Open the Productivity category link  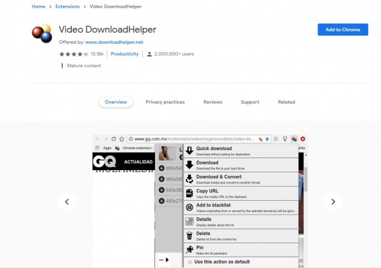pyautogui.click(x=124, y=54)
